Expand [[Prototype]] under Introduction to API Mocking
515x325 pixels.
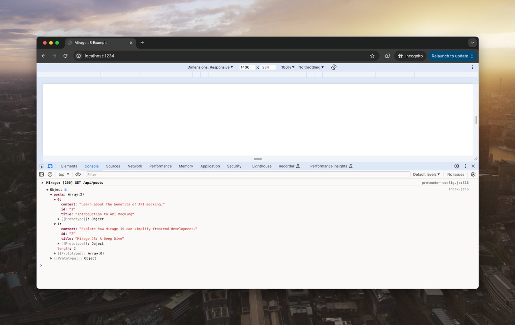click(x=58, y=219)
